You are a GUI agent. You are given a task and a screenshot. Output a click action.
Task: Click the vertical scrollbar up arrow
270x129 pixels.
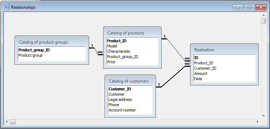click(x=263, y=15)
